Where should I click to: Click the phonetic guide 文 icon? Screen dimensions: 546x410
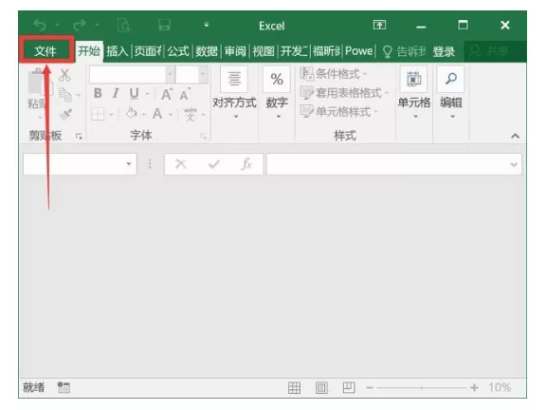click(x=191, y=114)
